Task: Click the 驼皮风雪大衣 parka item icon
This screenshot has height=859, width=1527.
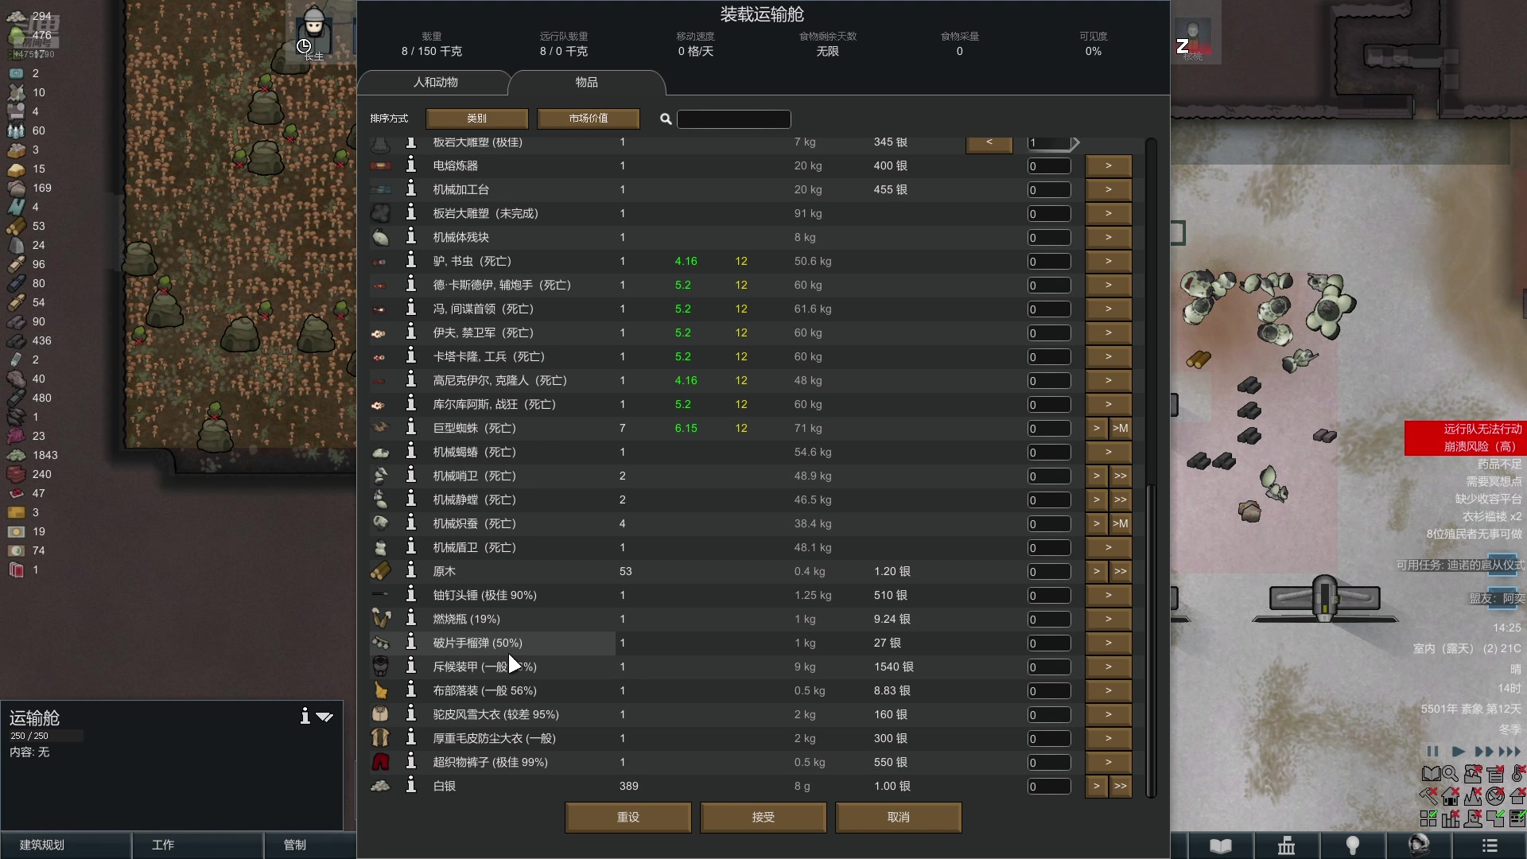Action: pyautogui.click(x=380, y=713)
